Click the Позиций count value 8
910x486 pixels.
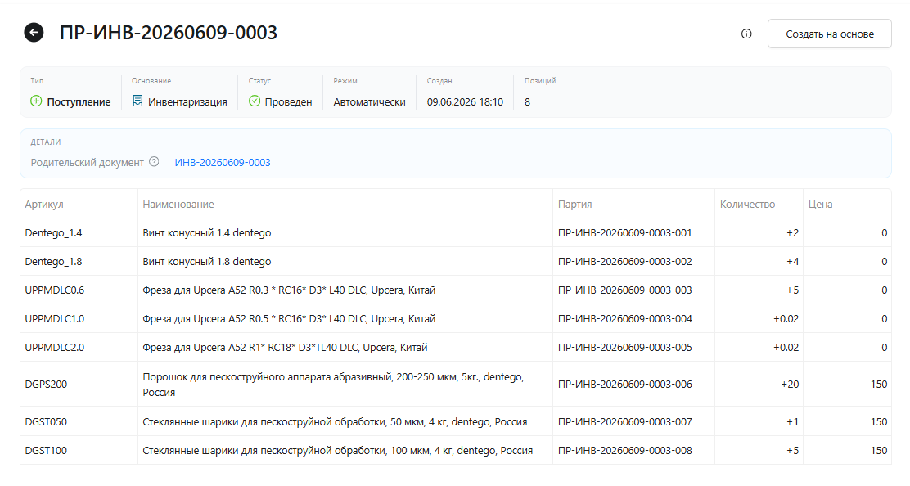527,102
